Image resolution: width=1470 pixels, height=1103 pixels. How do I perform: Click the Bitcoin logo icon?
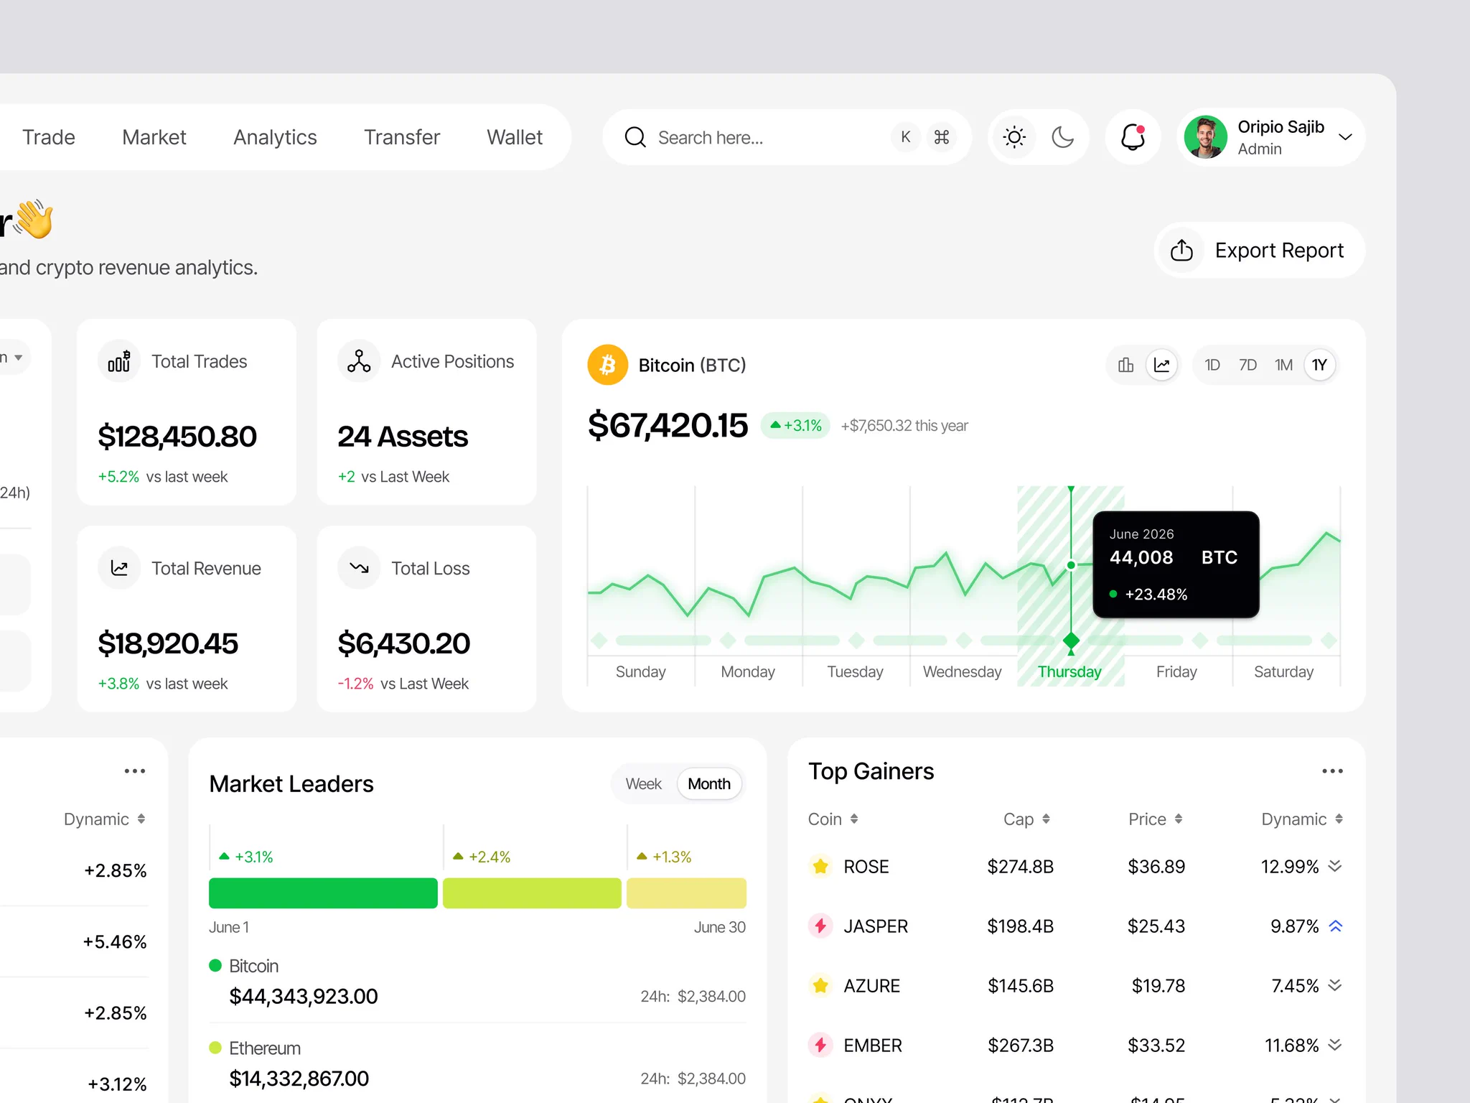608,365
